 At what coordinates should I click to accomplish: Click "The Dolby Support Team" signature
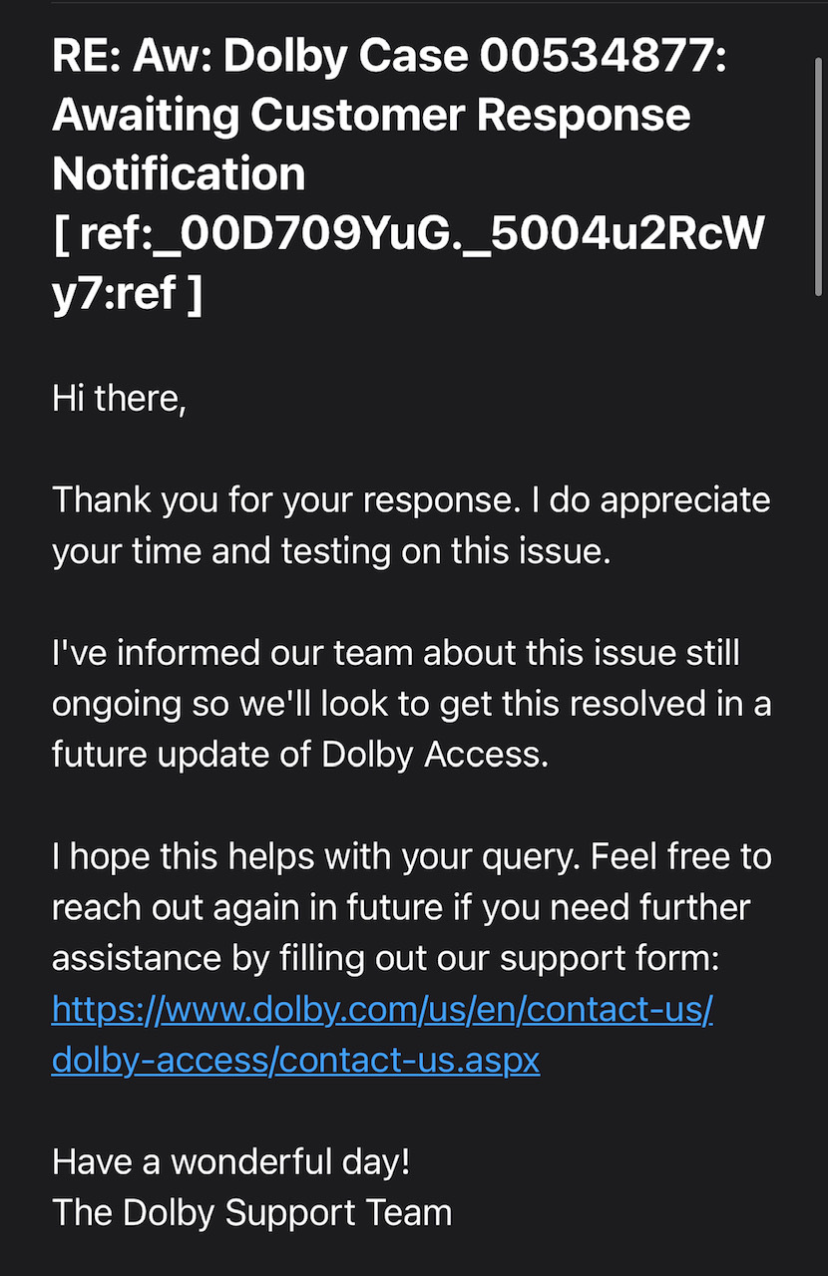251,1212
